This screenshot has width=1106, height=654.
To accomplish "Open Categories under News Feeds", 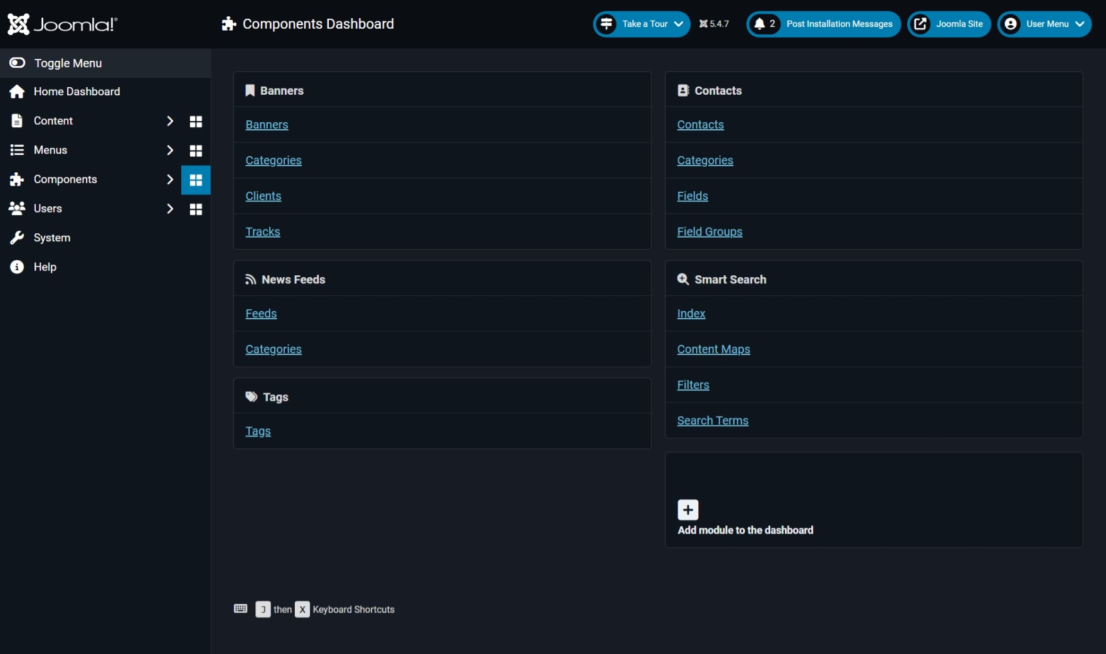I will pos(274,349).
